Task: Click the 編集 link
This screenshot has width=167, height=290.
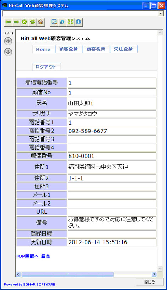Action: [45, 256]
